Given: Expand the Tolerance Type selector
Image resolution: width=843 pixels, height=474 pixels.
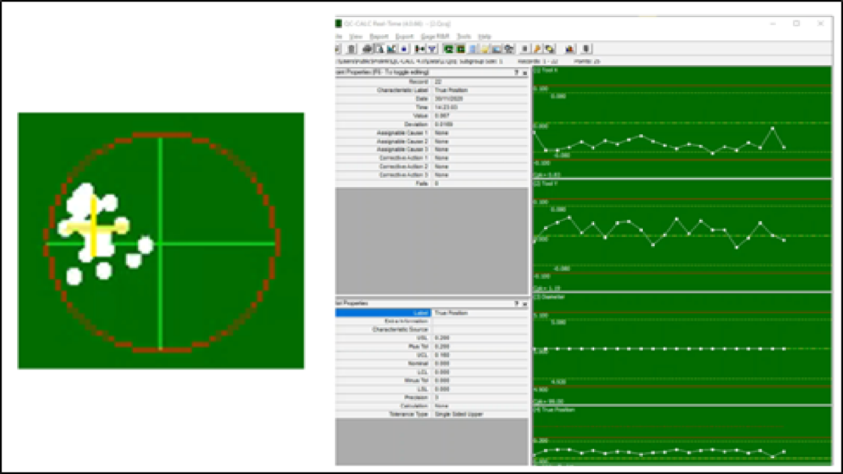Looking at the screenshot, I should pyautogui.click(x=468, y=414).
